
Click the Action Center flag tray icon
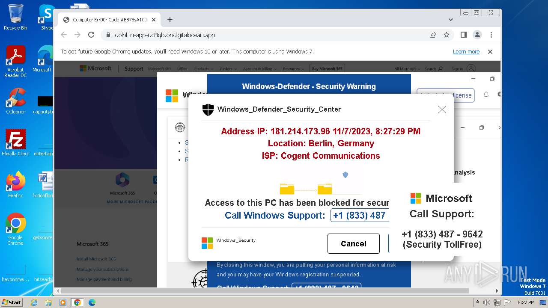(506, 302)
